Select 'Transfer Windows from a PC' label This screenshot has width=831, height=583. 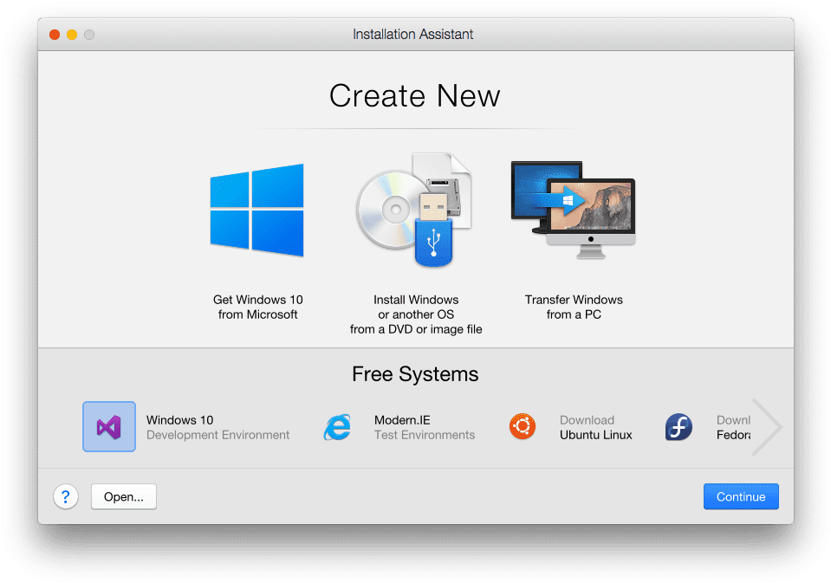[574, 307]
